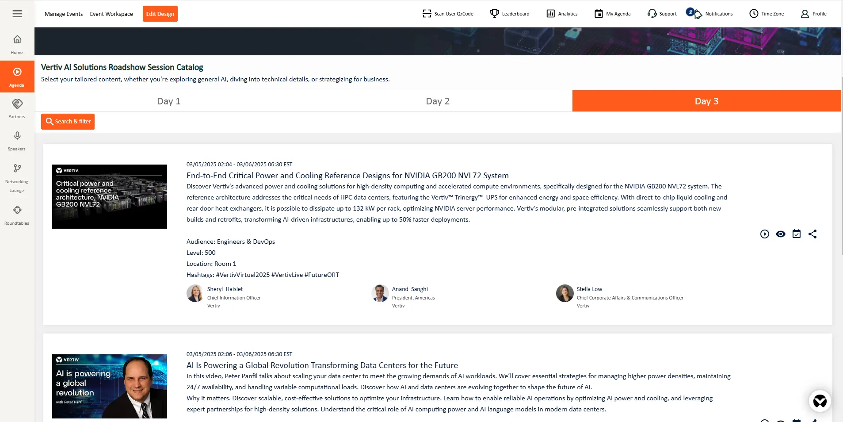Switch to Day 2 tab
The height and width of the screenshot is (422, 843).
(x=438, y=101)
